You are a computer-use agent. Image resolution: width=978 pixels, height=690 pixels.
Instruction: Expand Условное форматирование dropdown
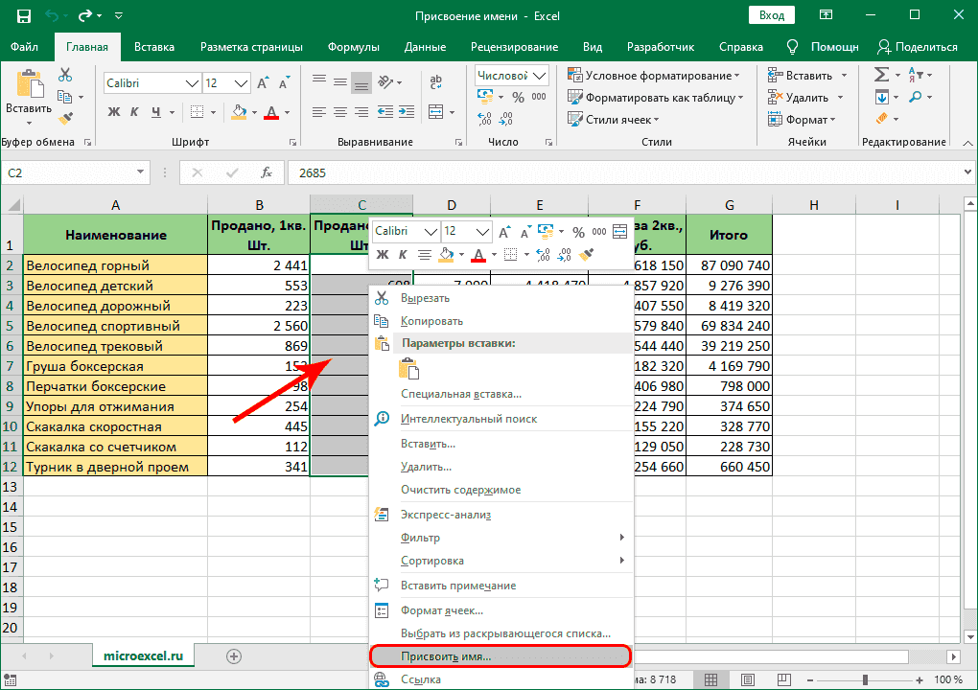coord(736,76)
